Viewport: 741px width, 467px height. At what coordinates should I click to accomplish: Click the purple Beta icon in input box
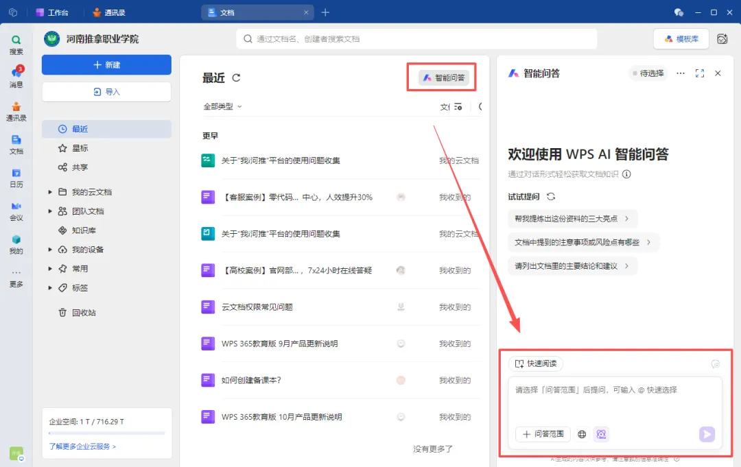pyautogui.click(x=601, y=434)
